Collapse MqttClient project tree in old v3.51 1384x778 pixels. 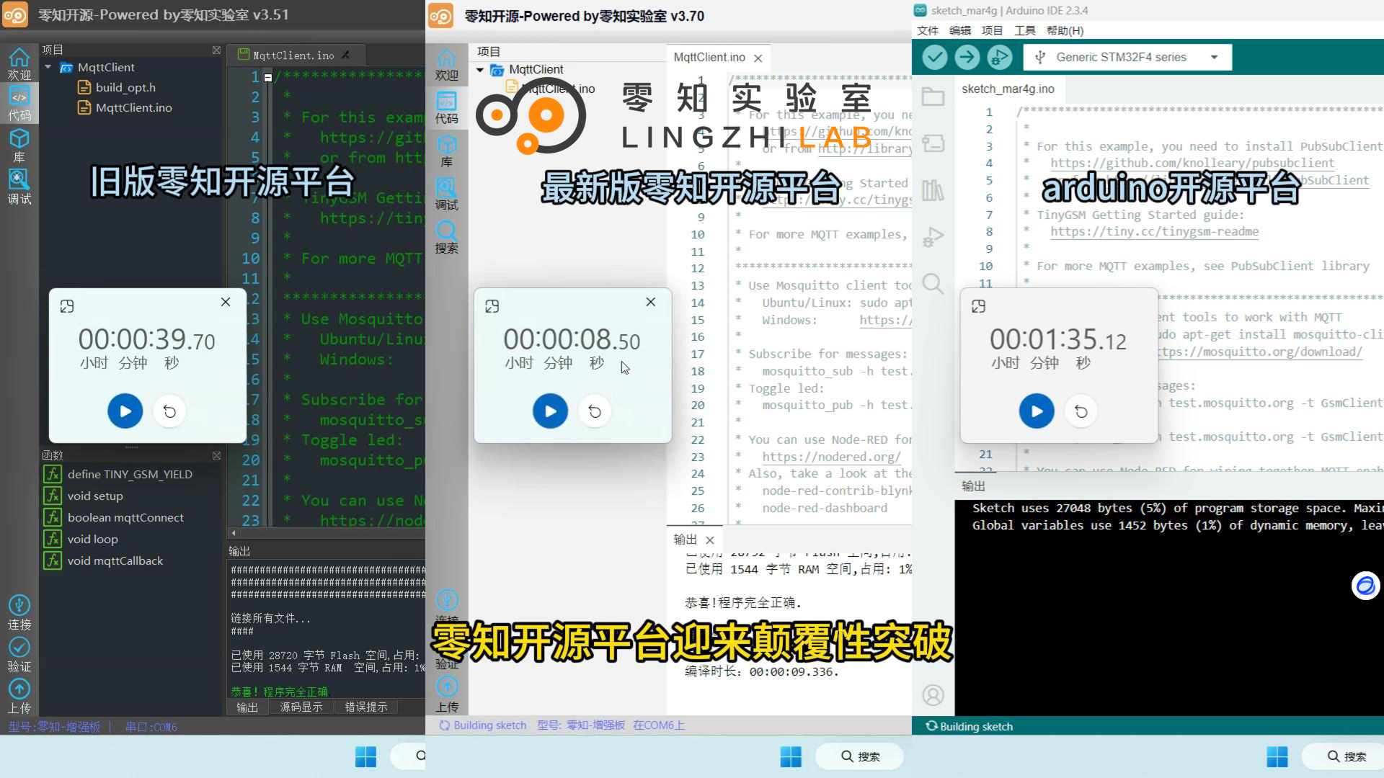pos(48,67)
